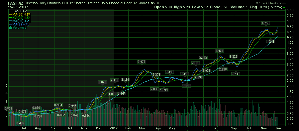Click the 2017 year axis label
This screenshot has height=131, width=299.
[x=114, y=128]
